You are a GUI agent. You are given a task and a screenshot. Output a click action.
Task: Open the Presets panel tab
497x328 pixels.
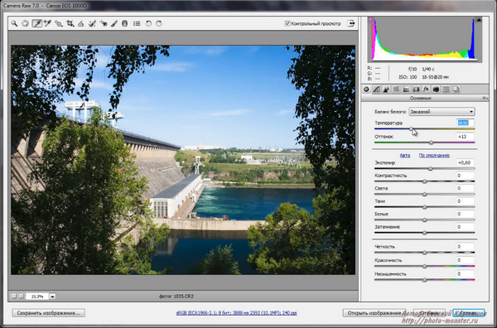[x=446, y=89]
